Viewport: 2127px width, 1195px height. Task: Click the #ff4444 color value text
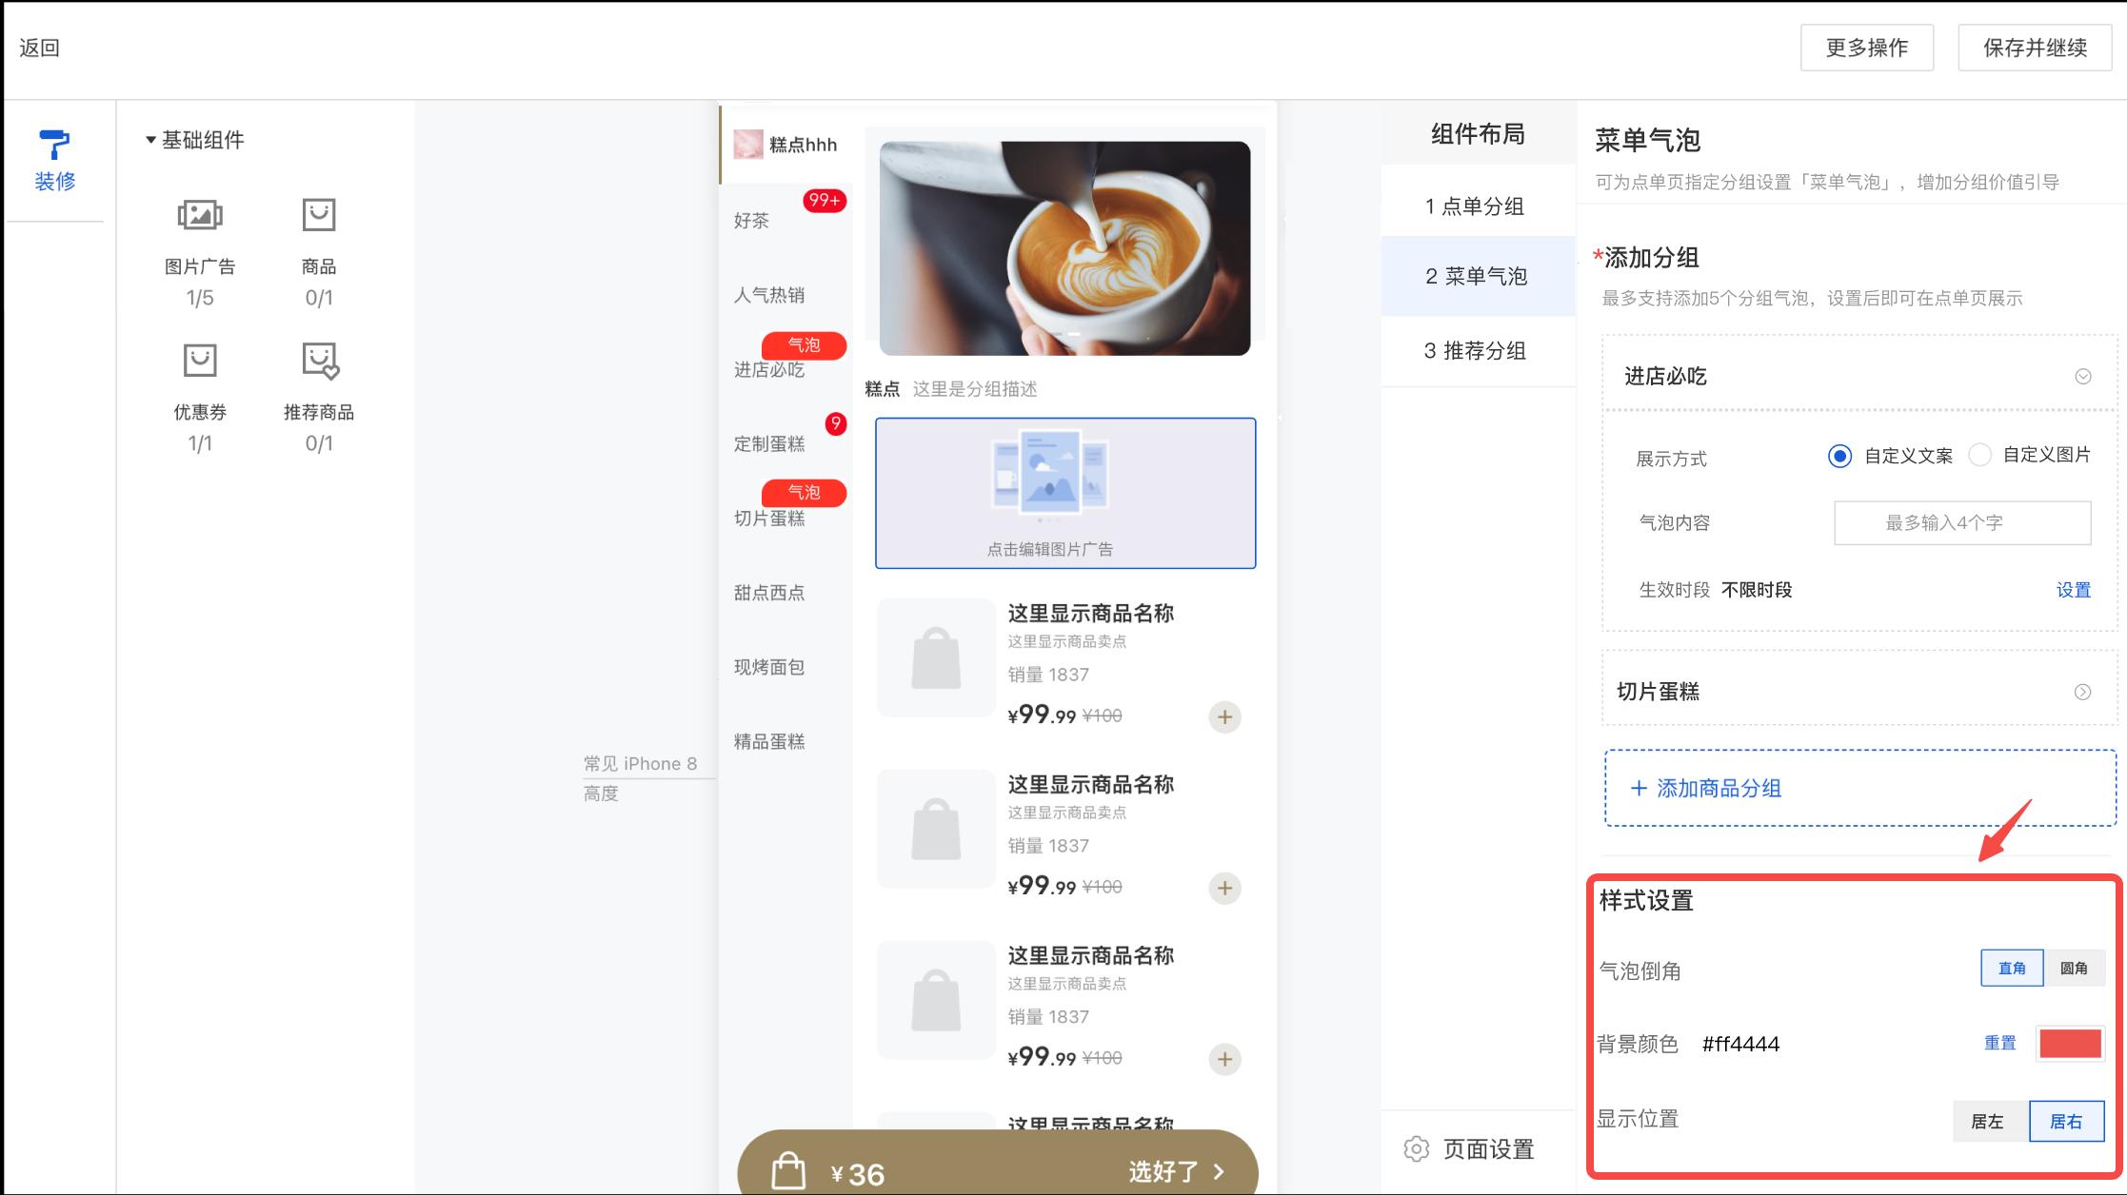tap(1740, 1044)
